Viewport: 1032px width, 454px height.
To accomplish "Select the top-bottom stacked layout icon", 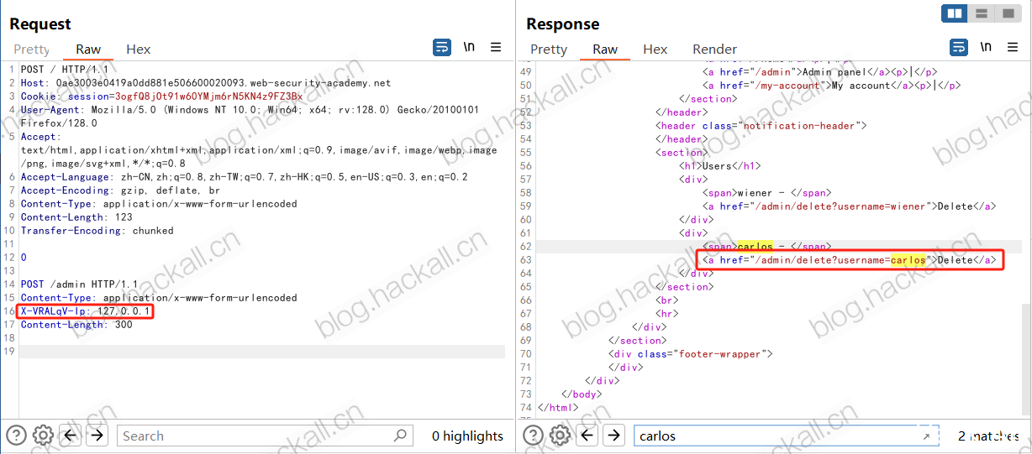I will pyautogui.click(x=980, y=13).
